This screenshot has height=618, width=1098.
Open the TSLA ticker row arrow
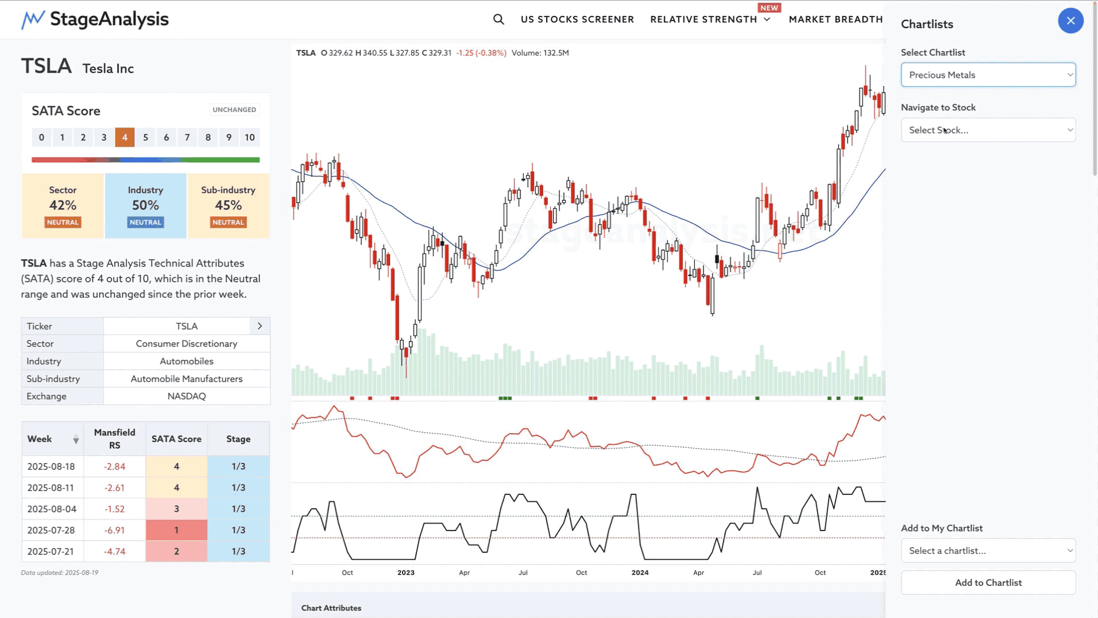click(260, 326)
